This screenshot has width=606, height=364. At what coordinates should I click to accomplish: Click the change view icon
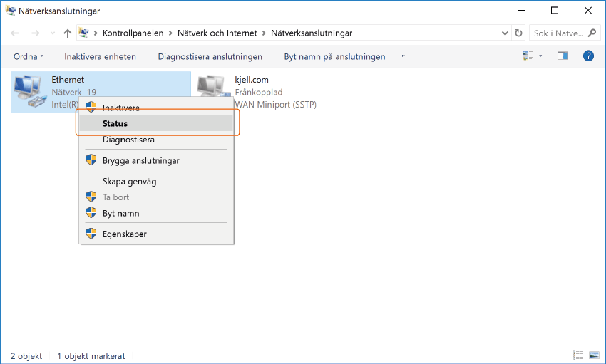(x=528, y=56)
